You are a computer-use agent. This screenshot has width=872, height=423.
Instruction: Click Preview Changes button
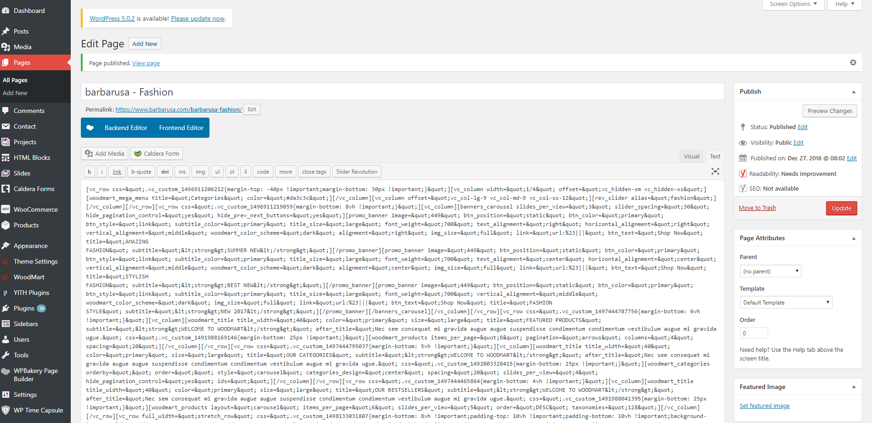[830, 111]
